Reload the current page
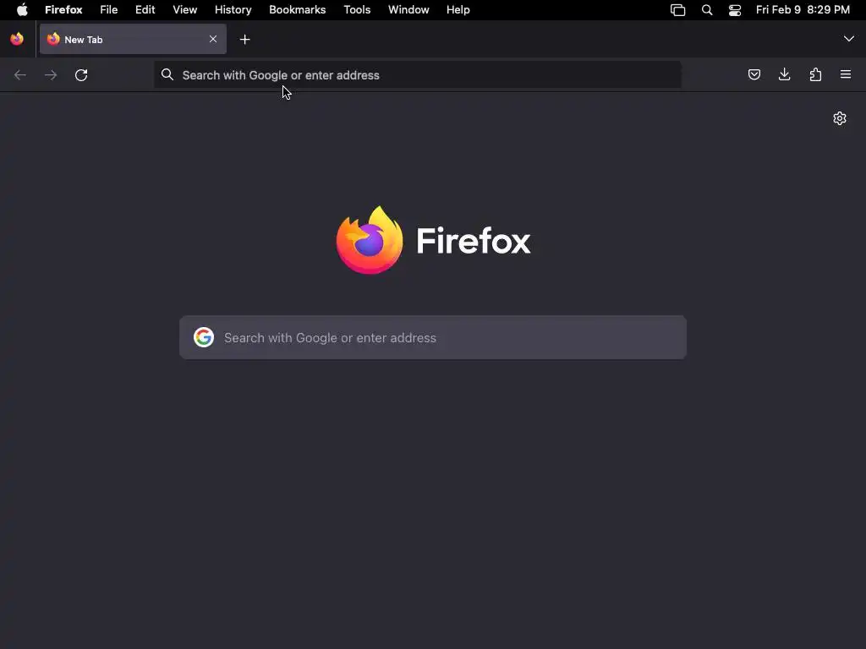This screenshot has height=649, width=866. (x=81, y=74)
